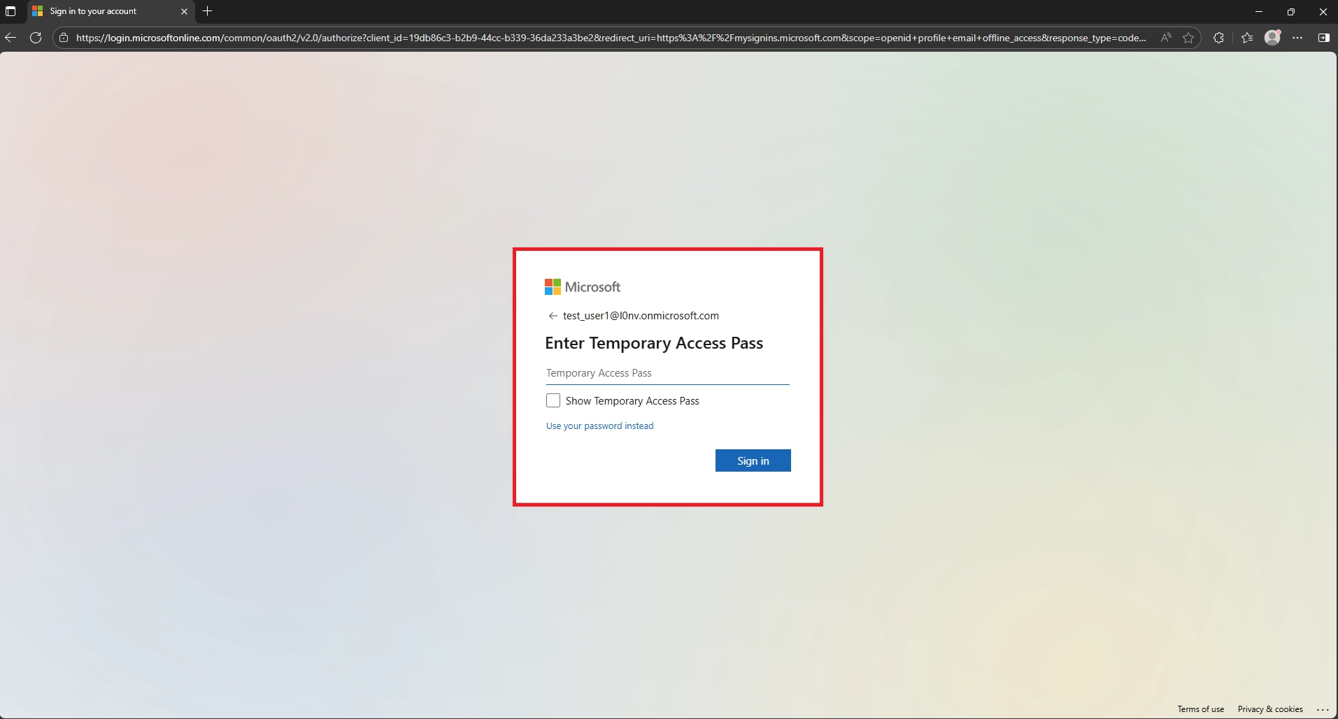Image resolution: width=1338 pixels, height=719 pixels.
Task: Start Read aloud from the address bar
Action: [x=1165, y=38]
